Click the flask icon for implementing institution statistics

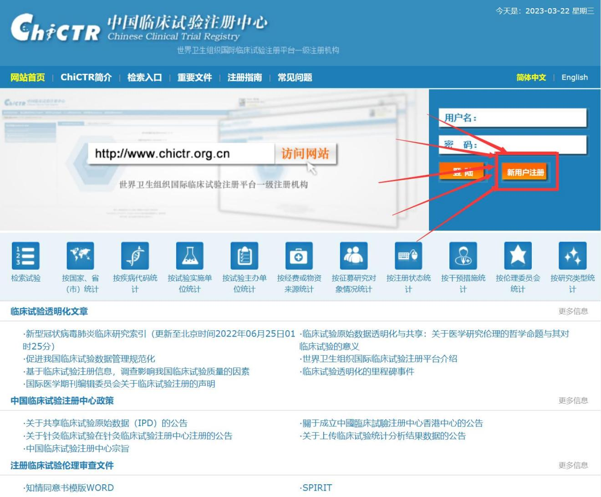point(189,256)
